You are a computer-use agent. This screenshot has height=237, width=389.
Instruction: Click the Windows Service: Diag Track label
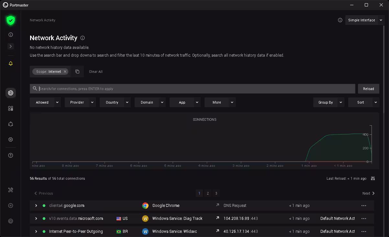pyautogui.click(x=177, y=219)
